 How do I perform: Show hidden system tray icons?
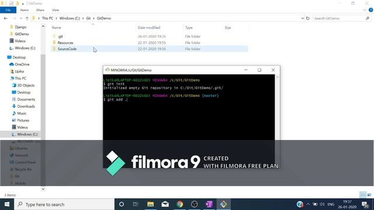pyautogui.click(x=308, y=204)
